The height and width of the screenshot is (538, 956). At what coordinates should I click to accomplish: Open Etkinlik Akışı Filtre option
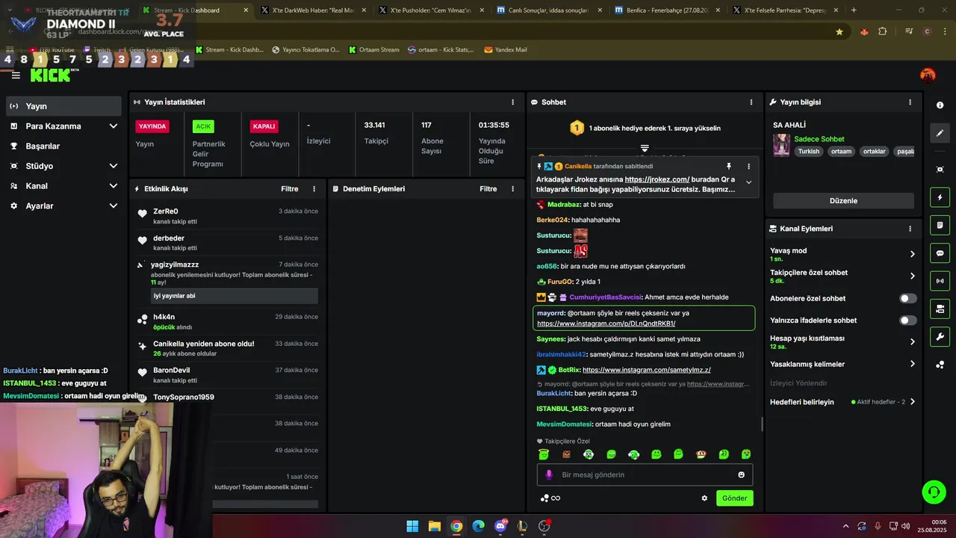289,189
